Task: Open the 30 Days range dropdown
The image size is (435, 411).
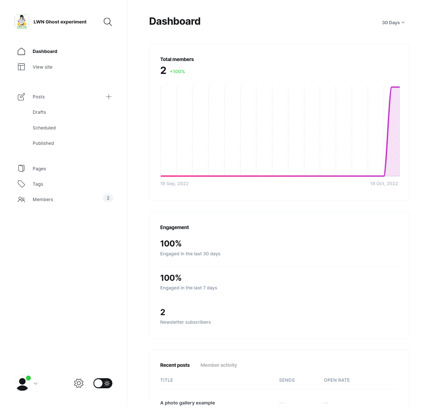Action: point(393,23)
